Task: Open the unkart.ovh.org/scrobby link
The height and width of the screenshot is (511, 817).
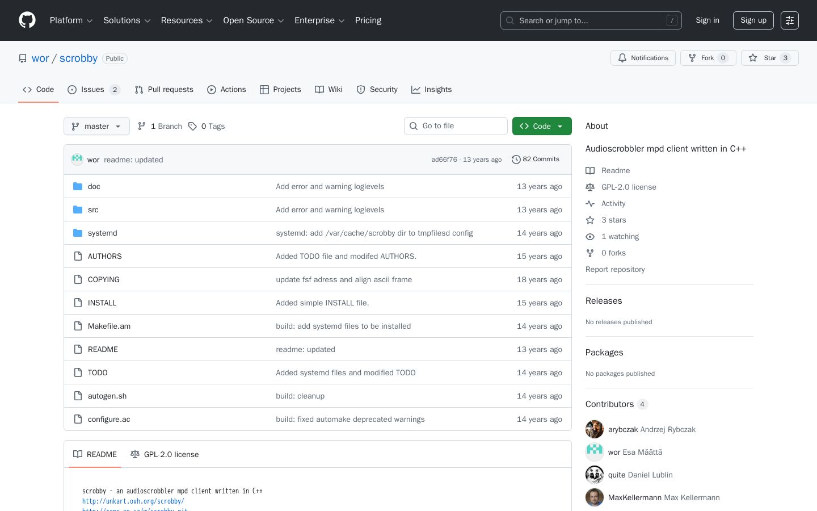Action: pos(133,501)
